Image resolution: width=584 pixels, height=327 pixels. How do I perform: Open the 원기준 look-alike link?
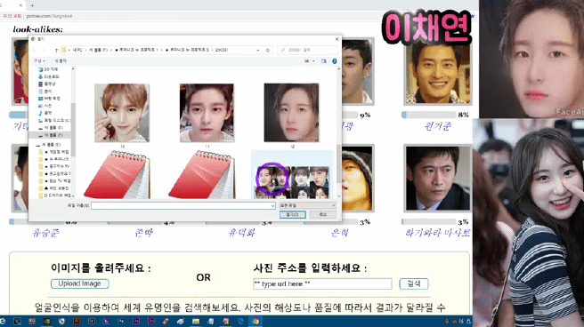438,126
